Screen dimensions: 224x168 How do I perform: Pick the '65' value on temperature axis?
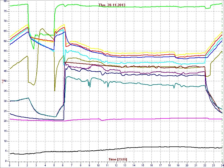pyautogui.click(x=5, y=31)
